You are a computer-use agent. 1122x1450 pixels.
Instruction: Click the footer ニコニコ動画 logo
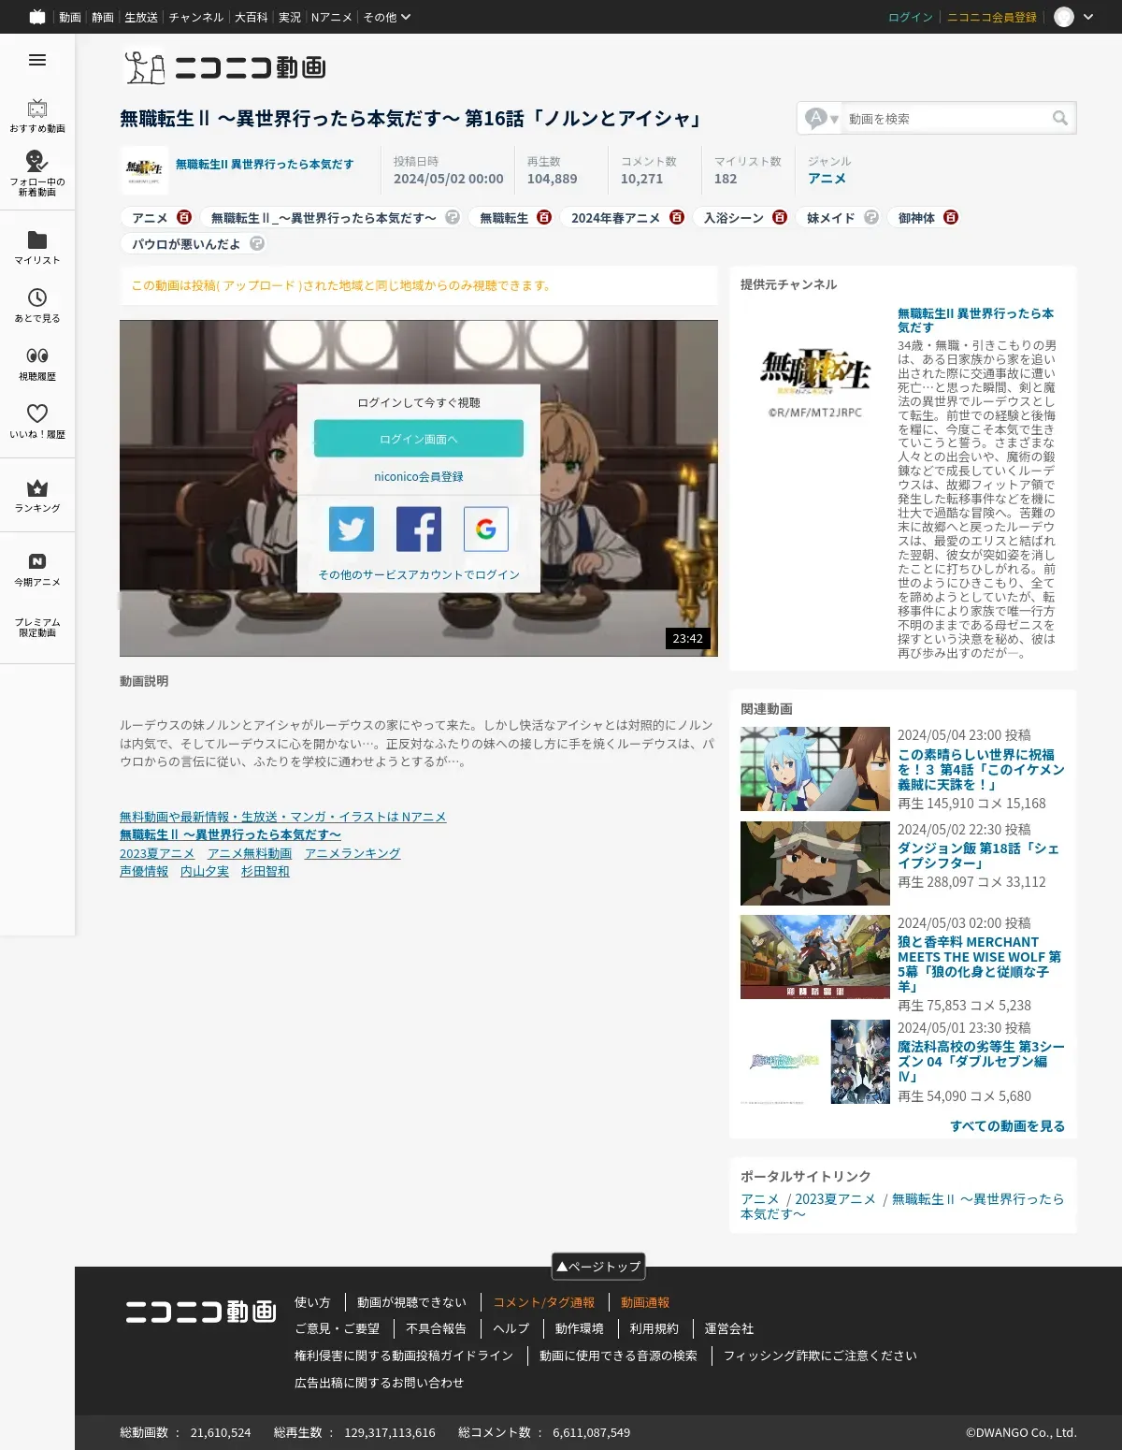pos(201,1312)
